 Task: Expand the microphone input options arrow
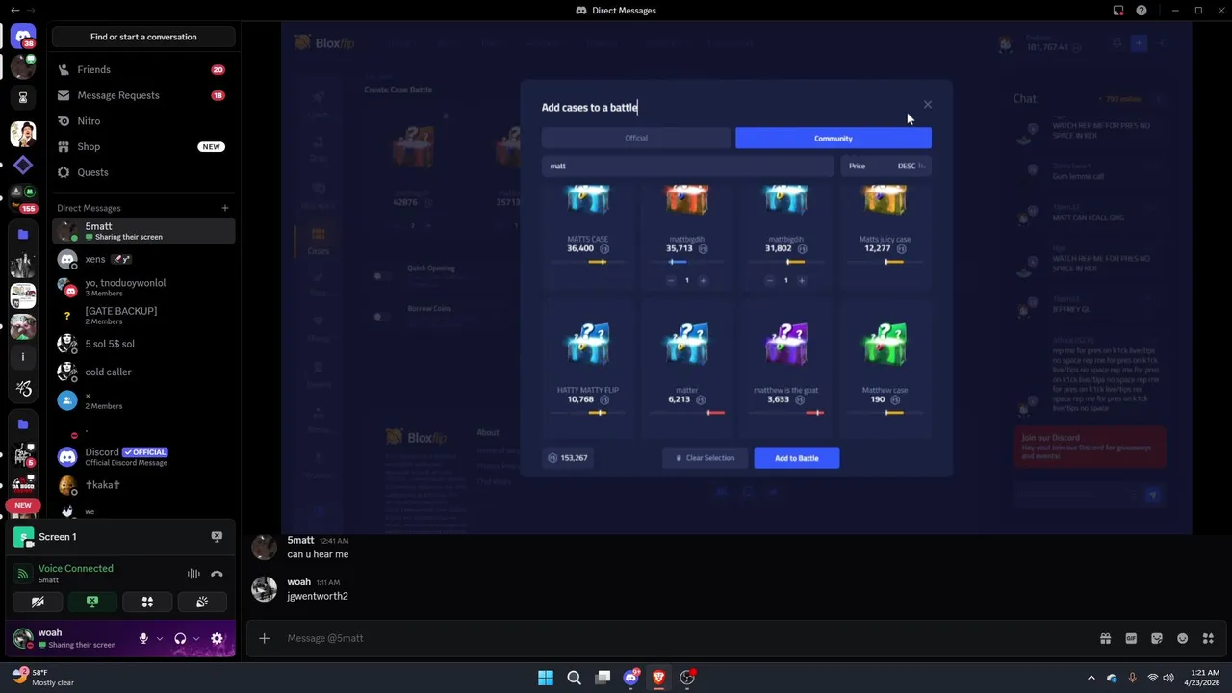click(160, 638)
